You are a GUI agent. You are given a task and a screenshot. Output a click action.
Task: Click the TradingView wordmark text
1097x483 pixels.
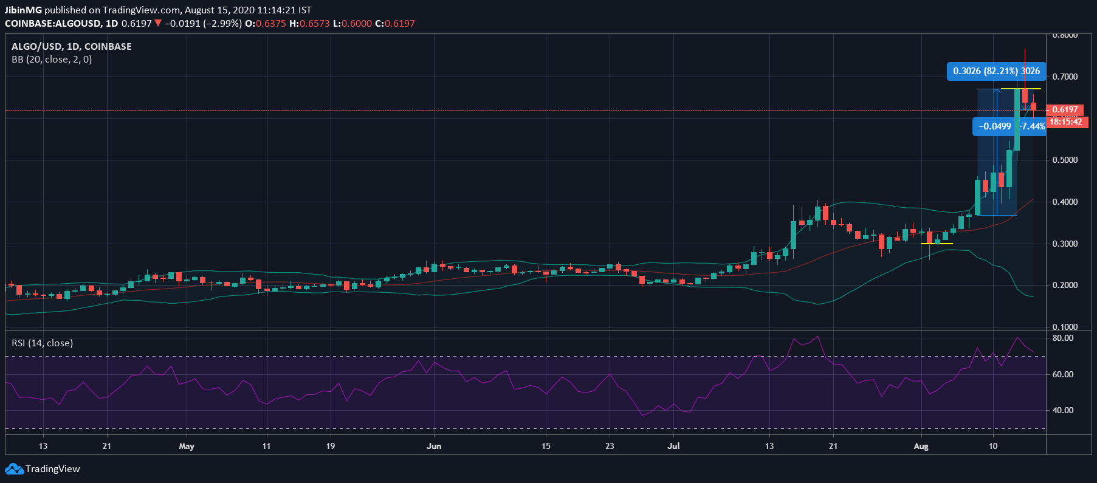point(53,469)
